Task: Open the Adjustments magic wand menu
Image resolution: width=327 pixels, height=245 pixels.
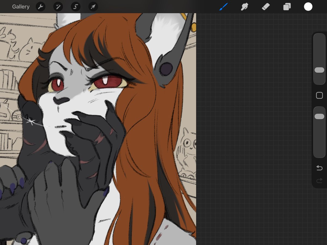Action: [x=58, y=7]
